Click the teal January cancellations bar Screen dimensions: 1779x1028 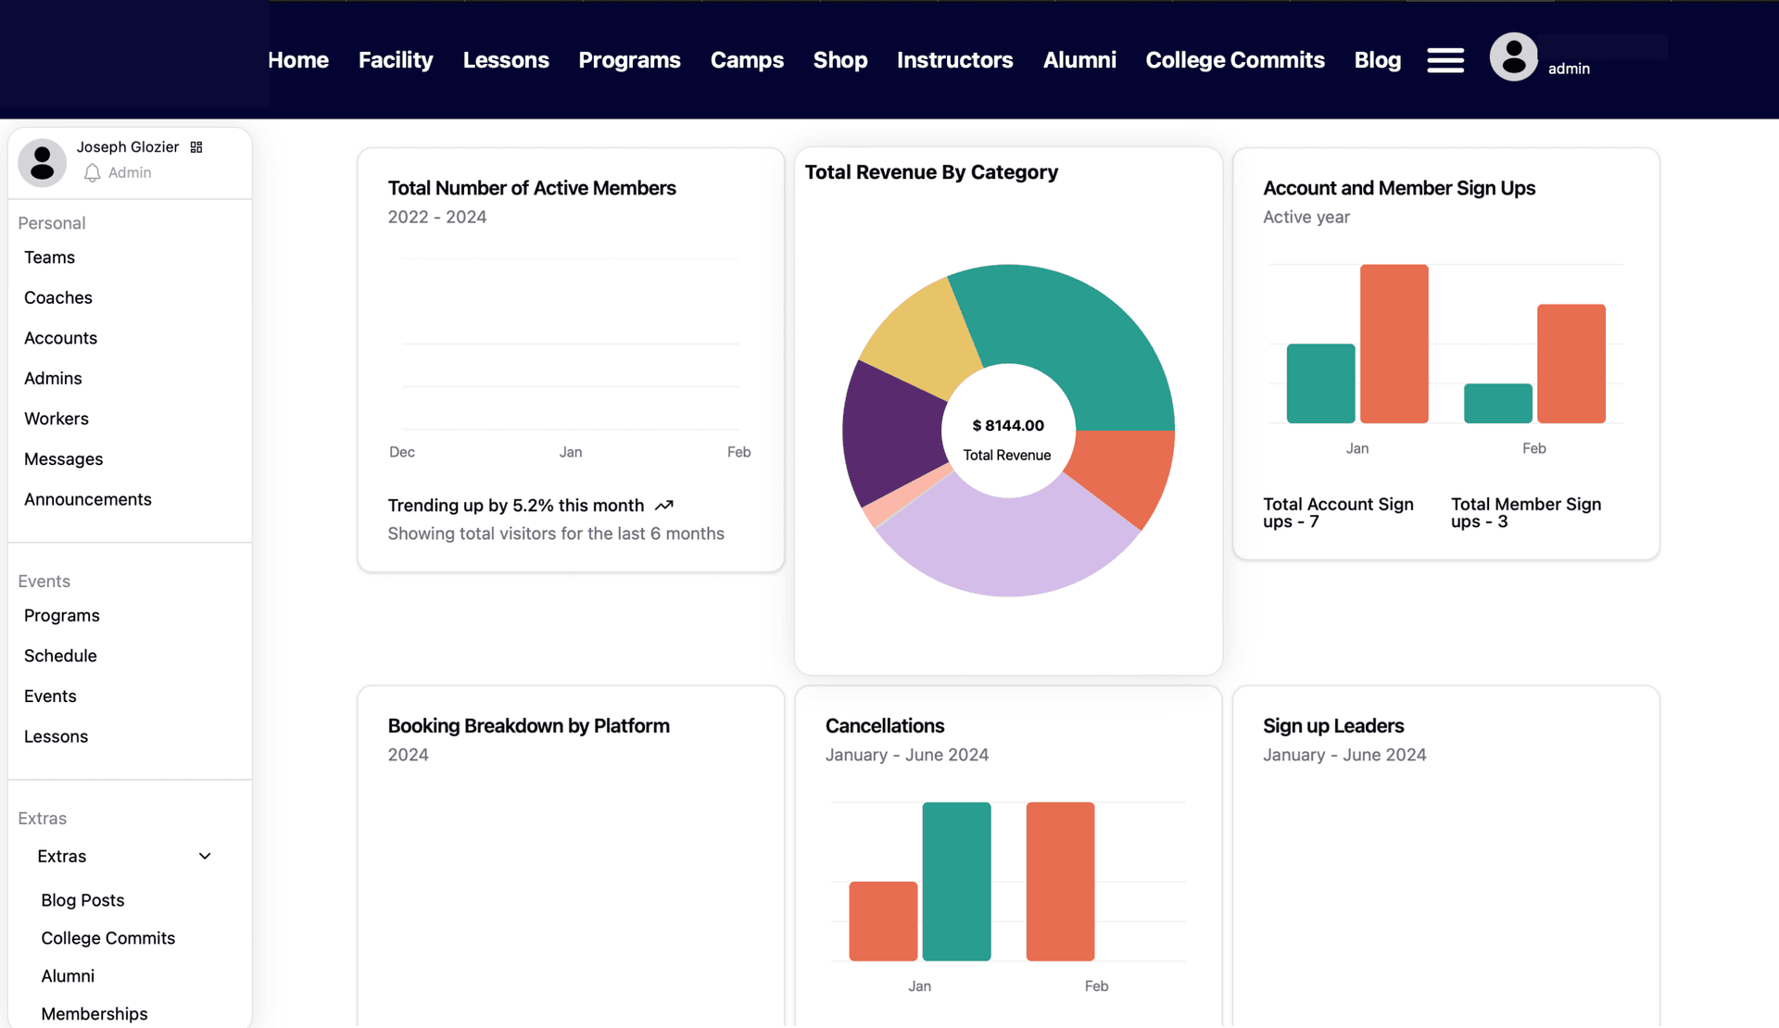[956, 881]
